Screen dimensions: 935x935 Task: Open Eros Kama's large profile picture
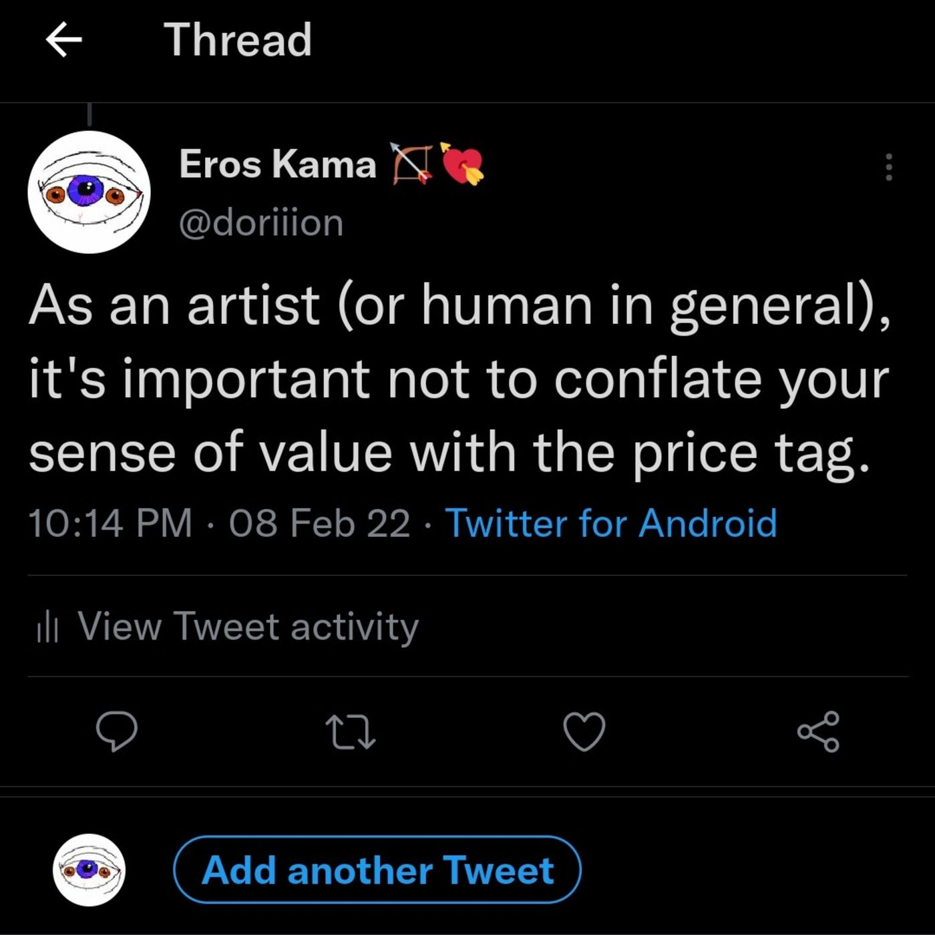click(x=89, y=192)
